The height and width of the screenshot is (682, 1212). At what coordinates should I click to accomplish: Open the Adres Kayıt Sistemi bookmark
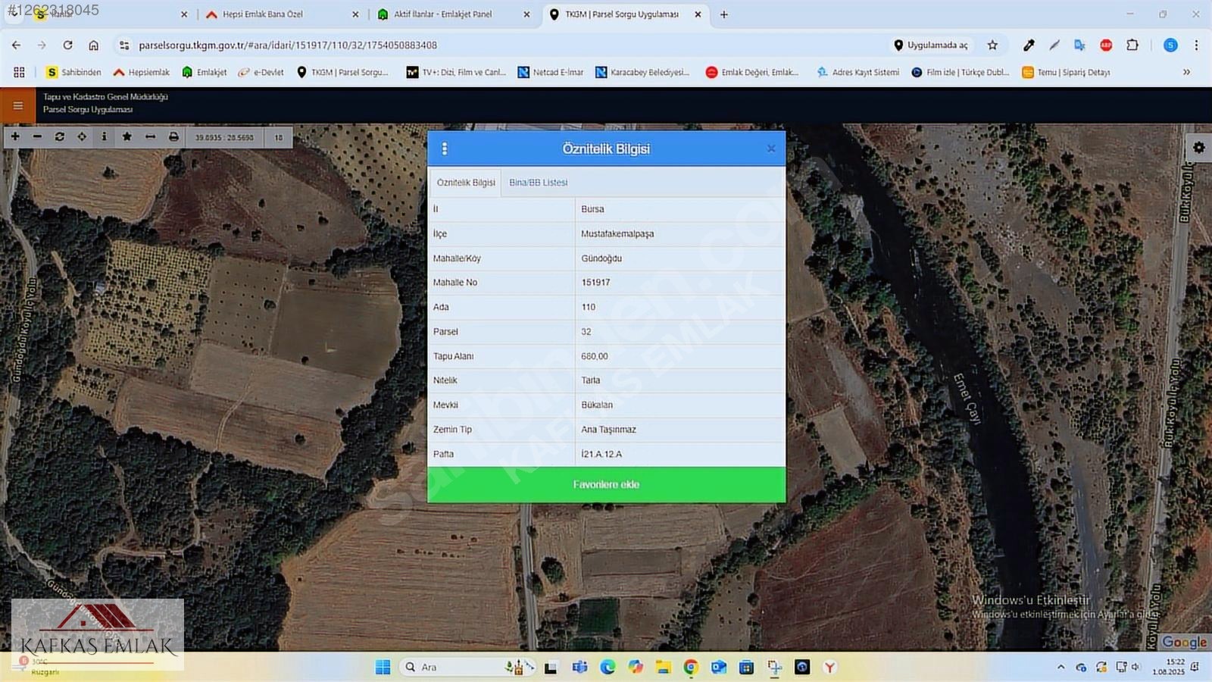point(858,72)
